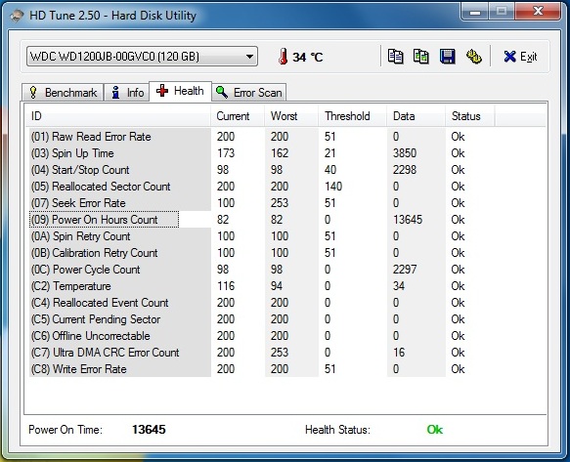
Task: Minimize the HD Tune window
Action: (x=475, y=12)
